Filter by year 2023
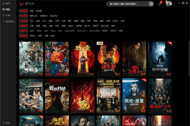This screenshot has height=126, width=190. point(46,31)
